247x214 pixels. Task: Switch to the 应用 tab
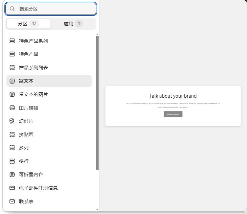click(x=73, y=24)
